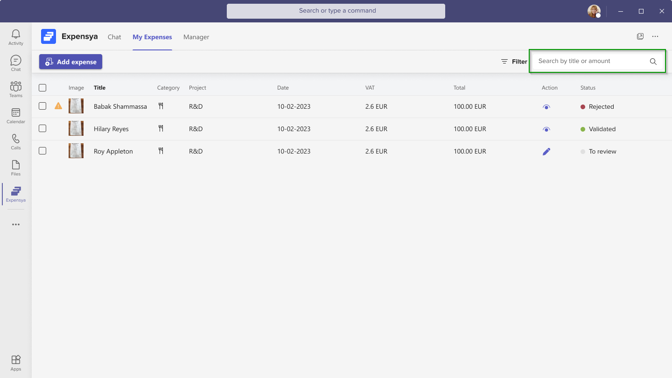Expand more apps ellipsis in left sidebar
672x378 pixels.
pos(16,224)
